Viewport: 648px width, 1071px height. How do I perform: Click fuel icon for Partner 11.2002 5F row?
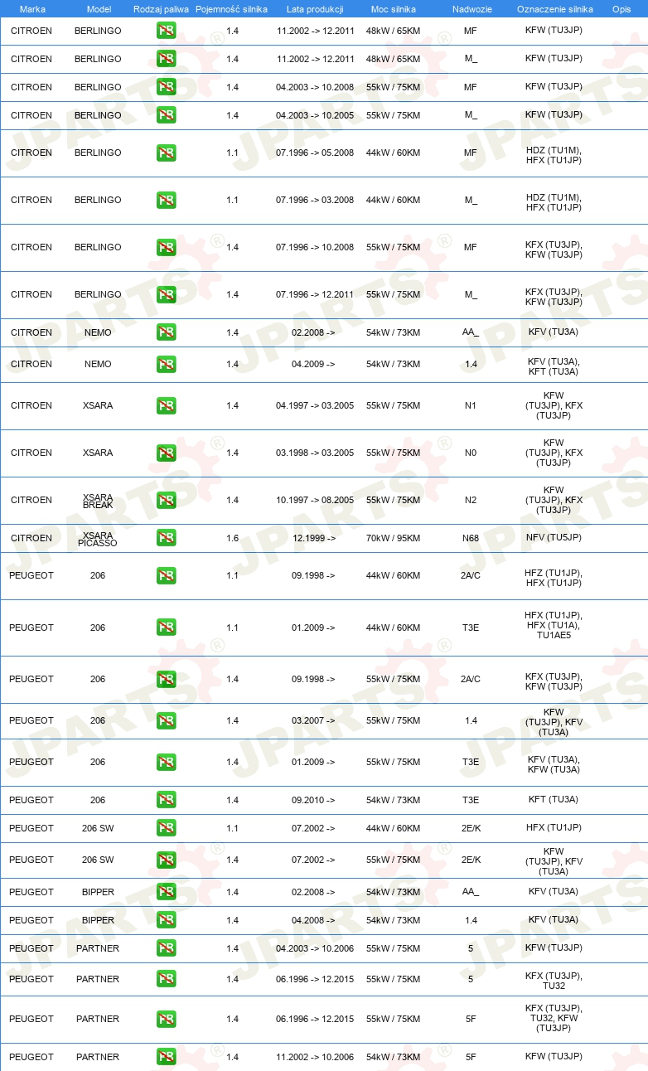(x=166, y=1057)
